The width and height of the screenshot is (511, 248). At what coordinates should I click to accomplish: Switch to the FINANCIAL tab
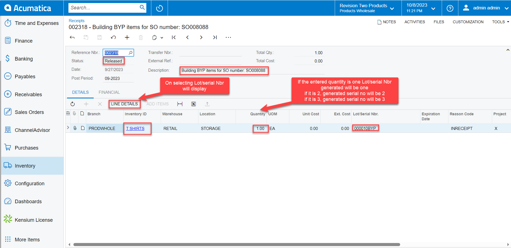point(109,92)
